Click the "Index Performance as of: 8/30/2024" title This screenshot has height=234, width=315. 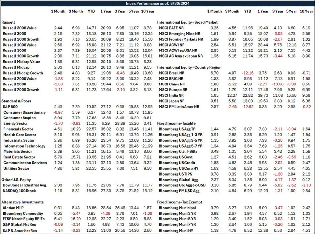click(x=158, y=3)
